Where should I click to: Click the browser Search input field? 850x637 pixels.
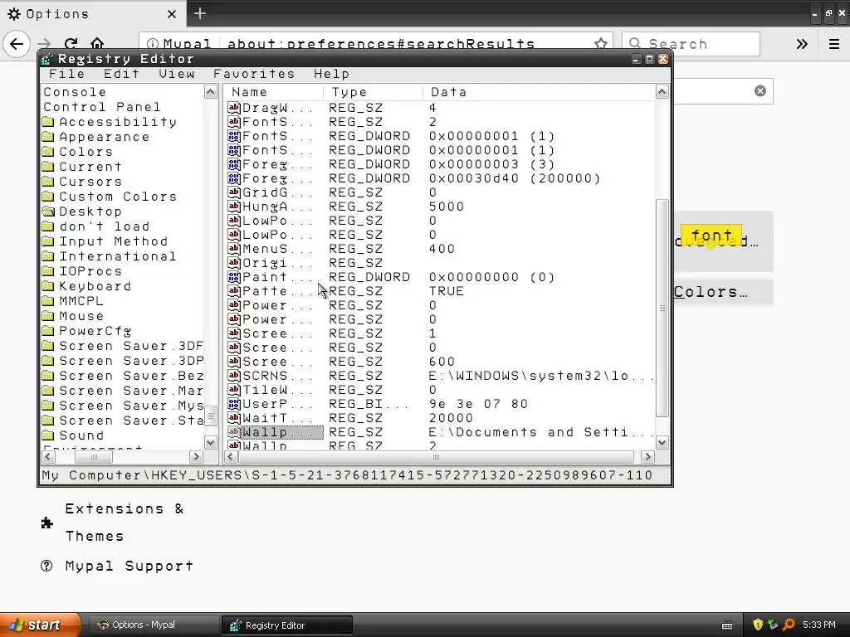tap(691, 44)
